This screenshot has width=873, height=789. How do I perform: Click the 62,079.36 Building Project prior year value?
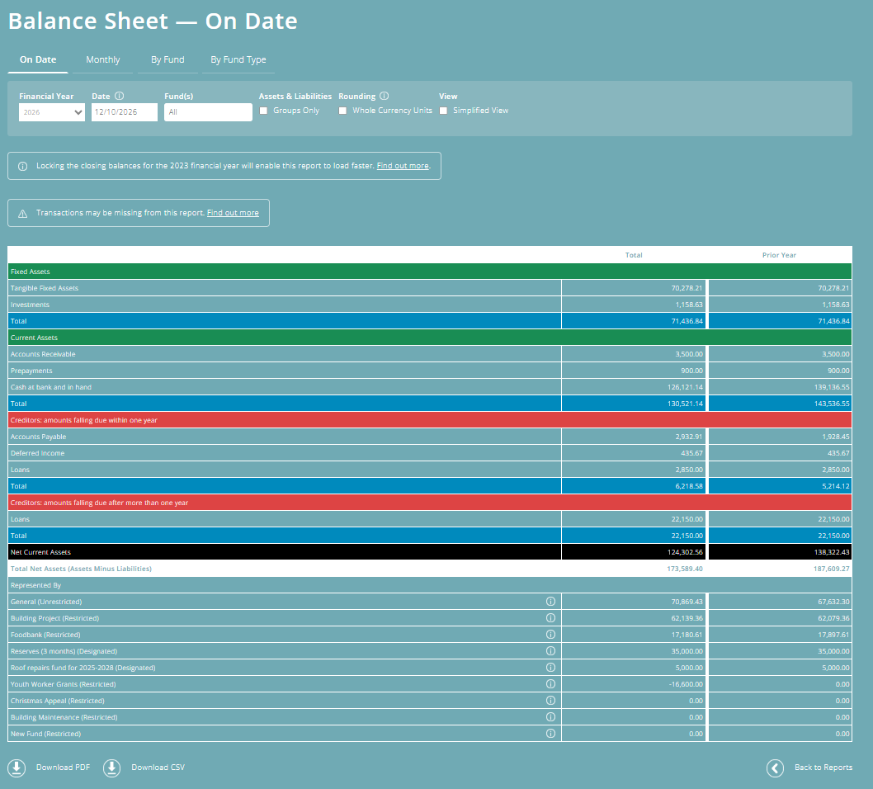834,618
